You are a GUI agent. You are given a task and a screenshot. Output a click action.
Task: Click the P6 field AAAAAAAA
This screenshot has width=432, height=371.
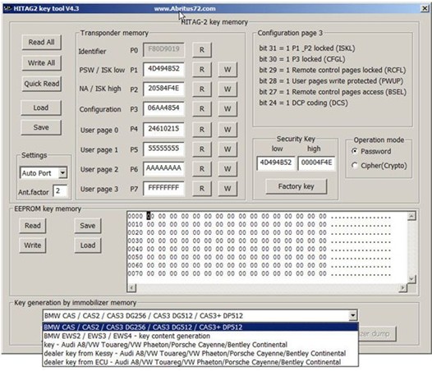[163, 168]
